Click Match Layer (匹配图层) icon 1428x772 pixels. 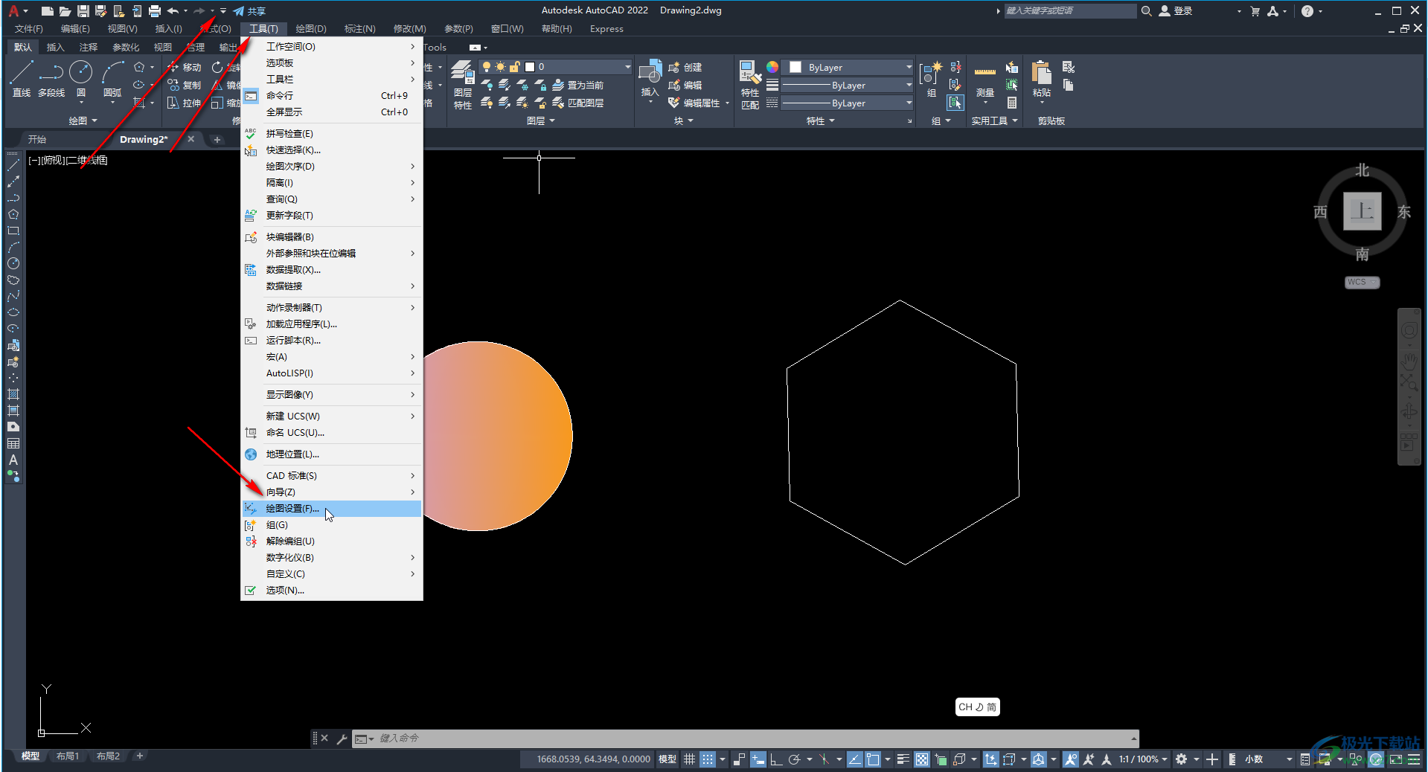click(578, 103)
